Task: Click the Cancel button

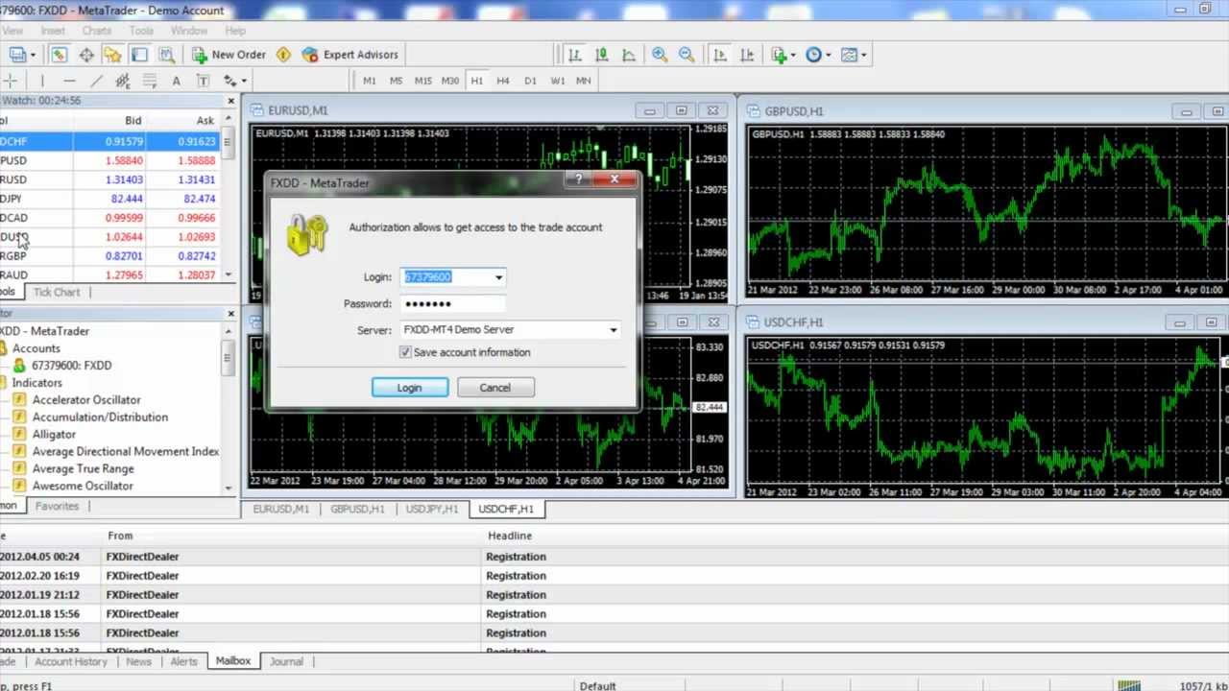Action: tap(494, 388)
